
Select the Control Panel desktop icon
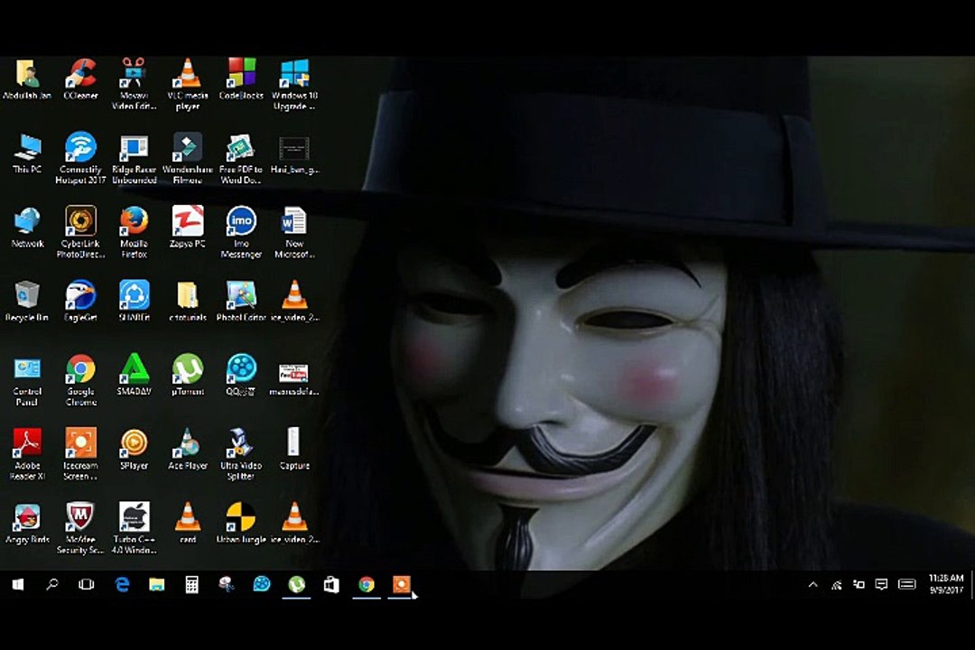[x=27, y=380]
